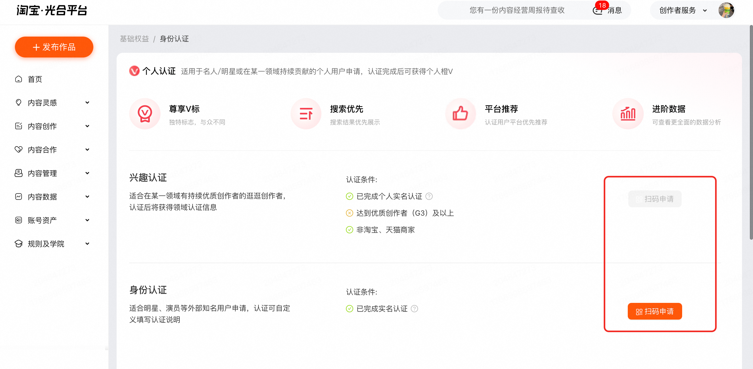Click the 发布作品 publish button
753x369 pixels.
pyautogui.click(x=54, y=47)
